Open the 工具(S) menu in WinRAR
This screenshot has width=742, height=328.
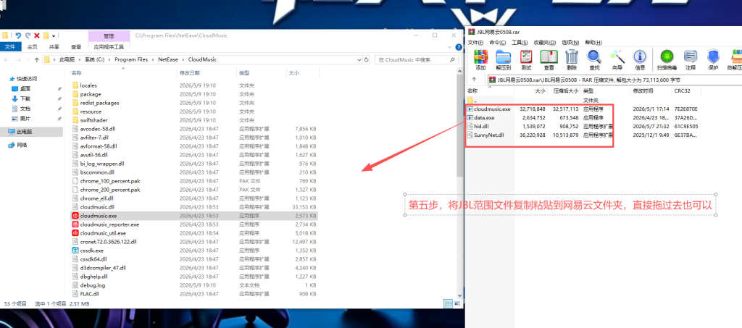pos(520,43)
